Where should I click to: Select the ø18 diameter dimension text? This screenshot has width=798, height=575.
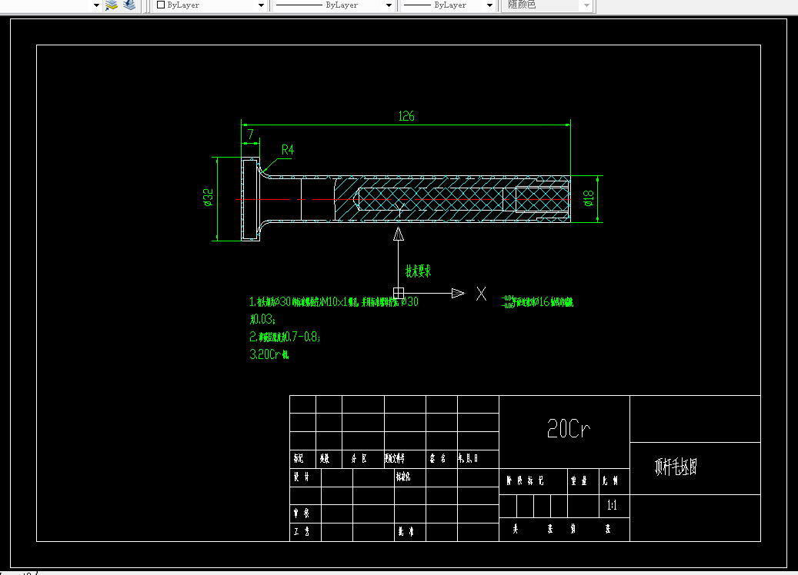pyautogui.click(x=589, y=198)
